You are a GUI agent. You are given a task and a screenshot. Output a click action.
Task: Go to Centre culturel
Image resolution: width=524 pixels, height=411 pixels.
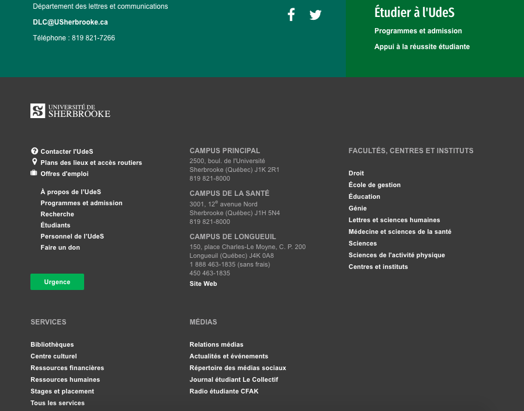point(54,356)
